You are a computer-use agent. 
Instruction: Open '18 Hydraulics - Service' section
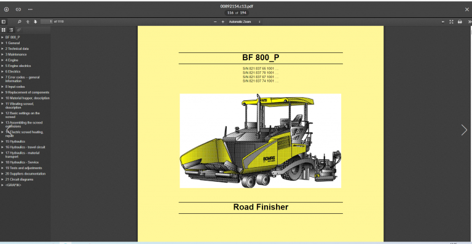click(x=22, y=162)
